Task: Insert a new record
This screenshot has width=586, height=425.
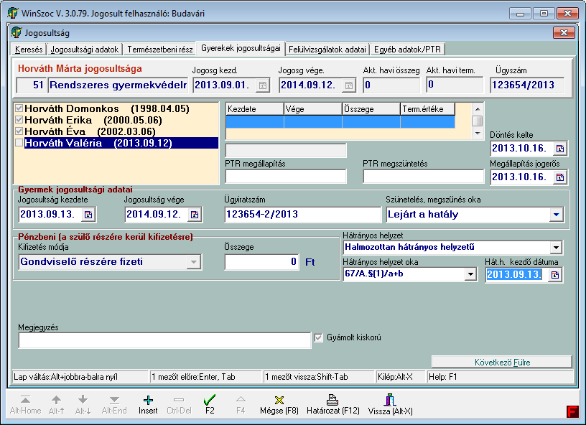Action: 148,404
